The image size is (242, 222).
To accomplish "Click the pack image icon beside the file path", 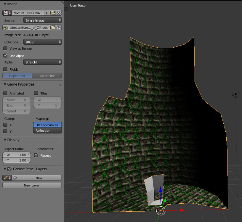I will tap(5, 27).
